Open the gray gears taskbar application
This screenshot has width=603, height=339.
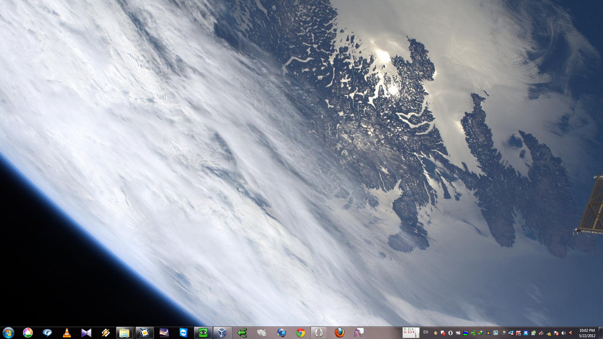click(261, 333)
